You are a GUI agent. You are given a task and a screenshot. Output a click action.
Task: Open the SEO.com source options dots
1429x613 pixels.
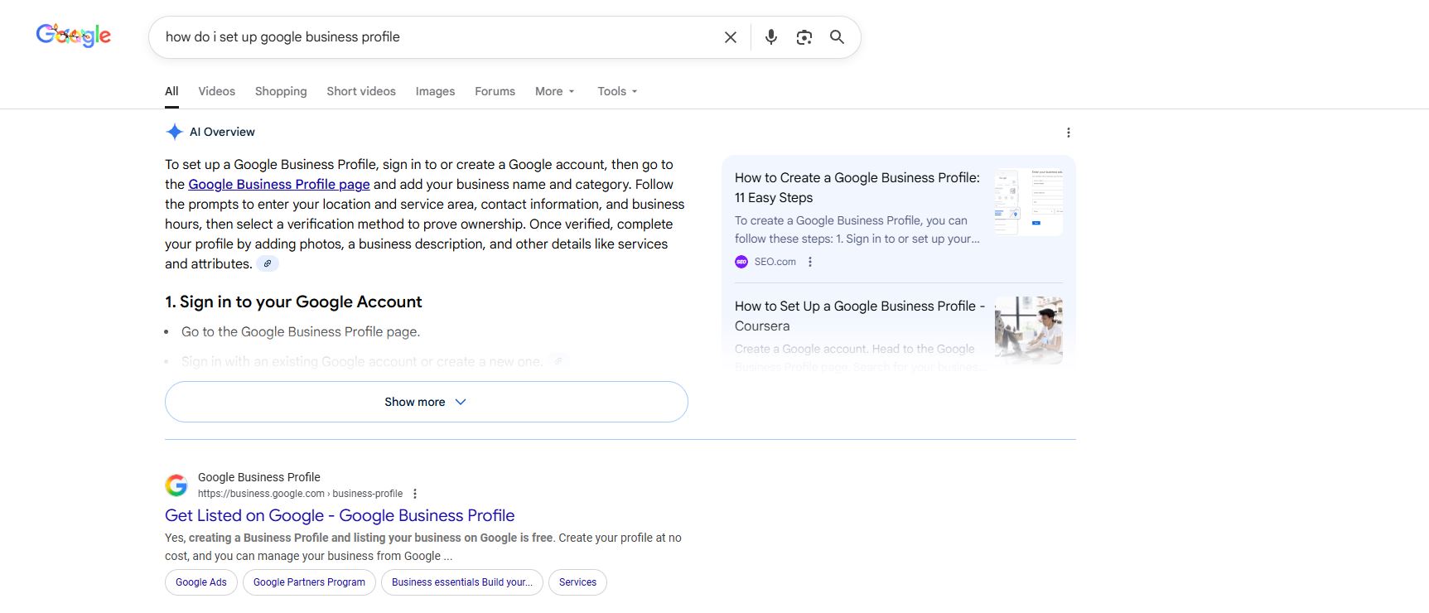click(810, 262)
